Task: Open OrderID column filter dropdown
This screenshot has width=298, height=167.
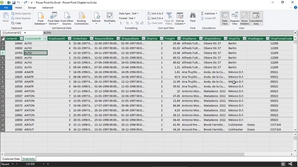Action: [x=21, y=39]
